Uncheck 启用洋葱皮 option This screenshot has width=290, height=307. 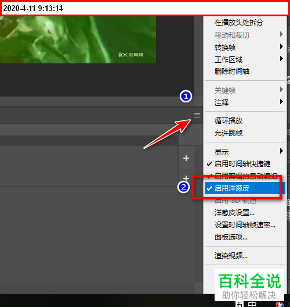245,188
